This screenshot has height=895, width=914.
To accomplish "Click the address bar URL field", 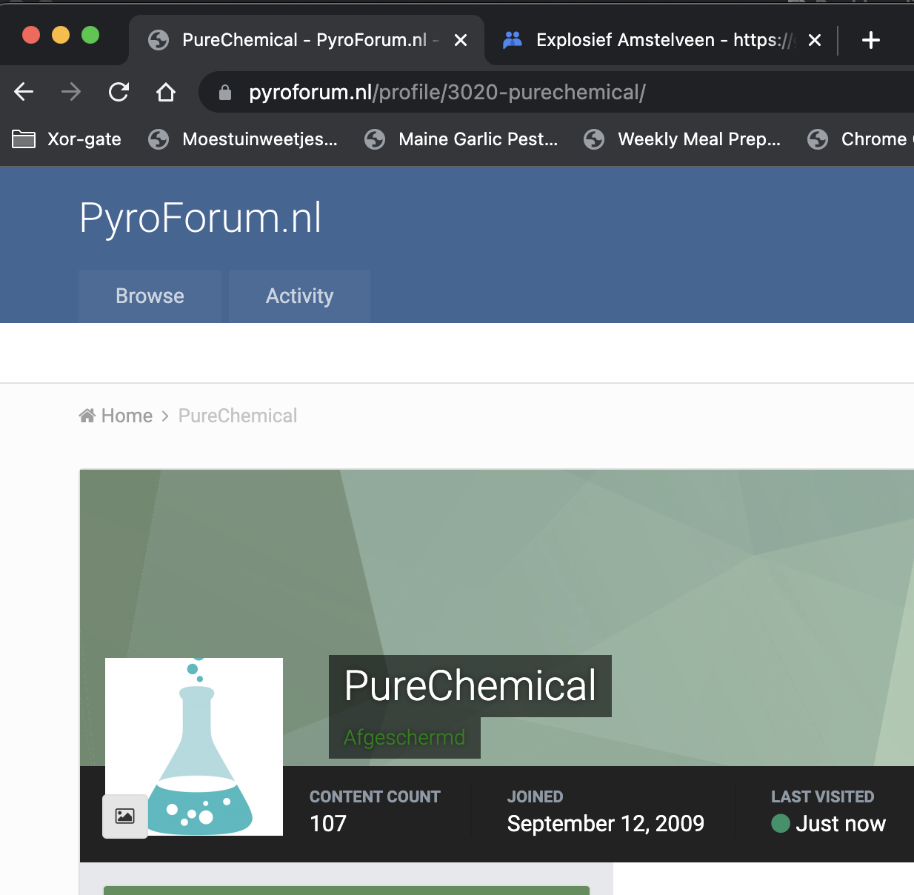I will [x=518, y=92].
